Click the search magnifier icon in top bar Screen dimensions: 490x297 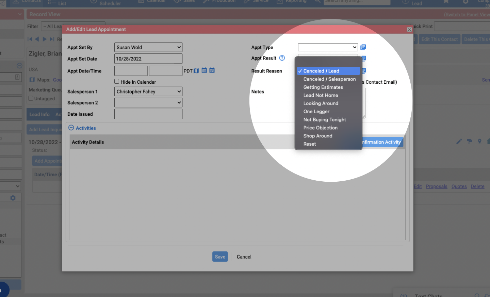click(317, 1)
